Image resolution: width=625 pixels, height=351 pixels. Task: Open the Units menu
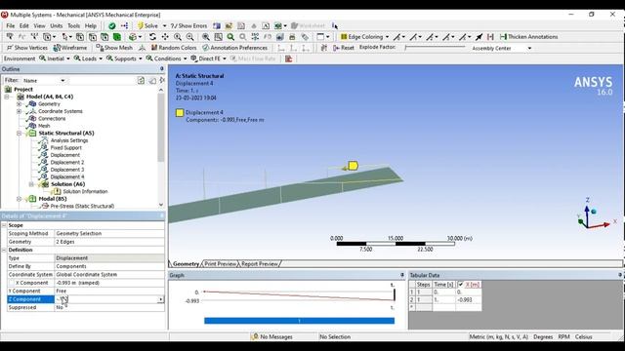pyautogui.click(x=57, y=26)
